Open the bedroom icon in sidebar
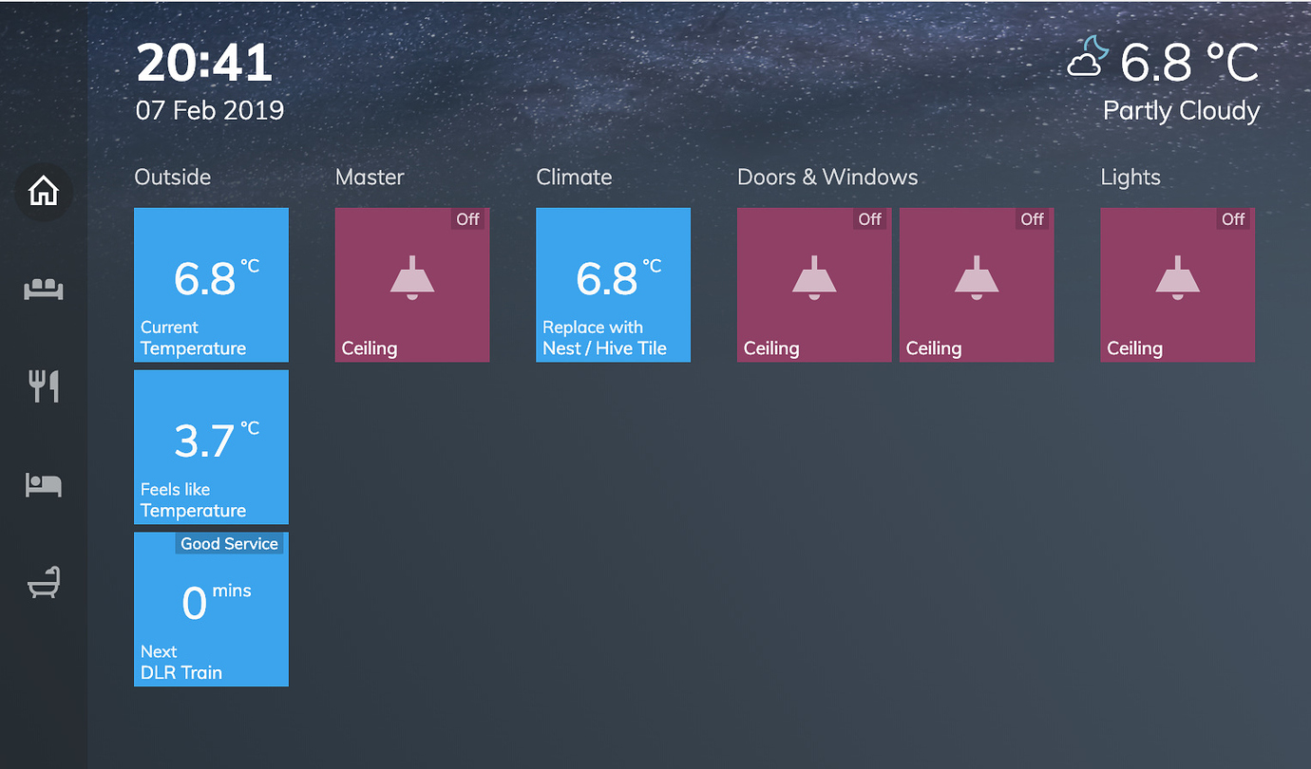 [44, 485]
